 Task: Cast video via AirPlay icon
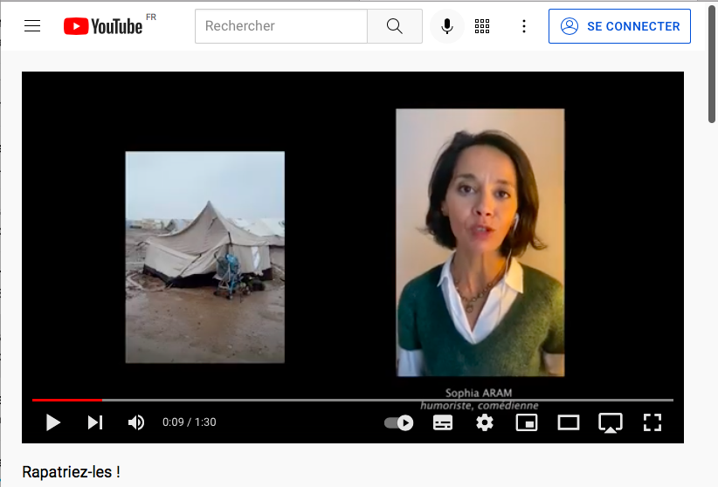tap(611, 423)
